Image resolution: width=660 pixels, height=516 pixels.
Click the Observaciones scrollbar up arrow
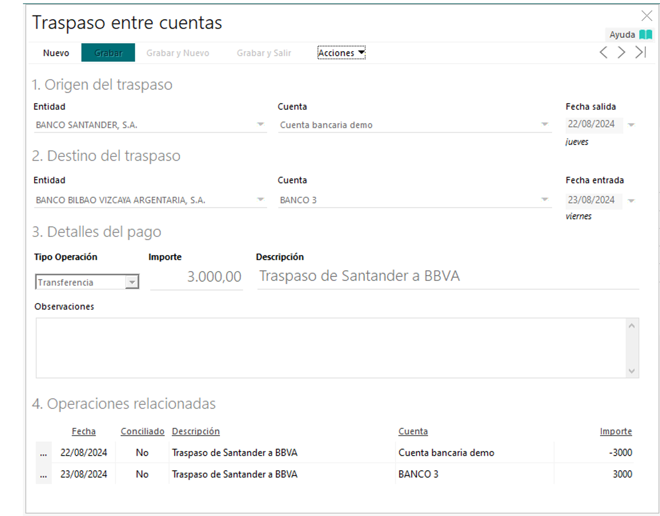click(632, 326)
